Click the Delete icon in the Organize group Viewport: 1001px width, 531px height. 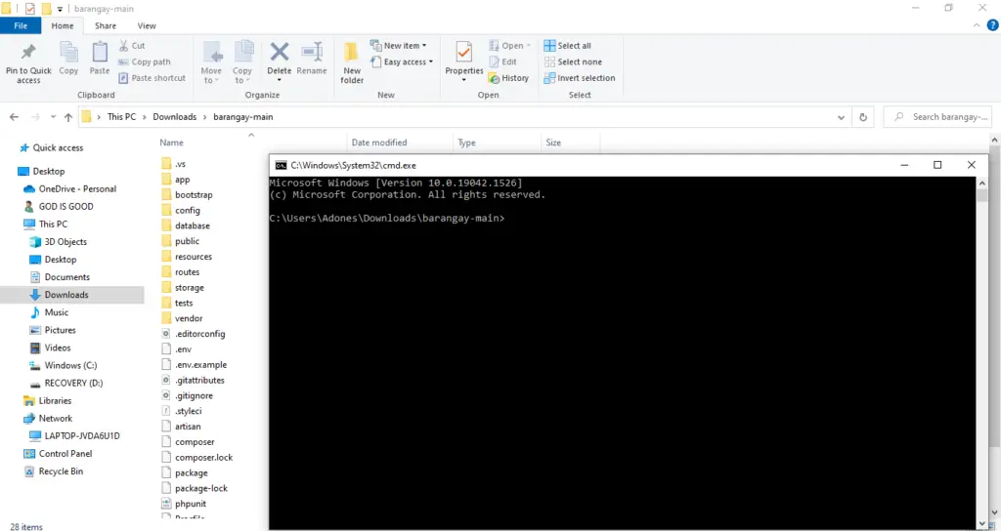(x=280, y=53)
